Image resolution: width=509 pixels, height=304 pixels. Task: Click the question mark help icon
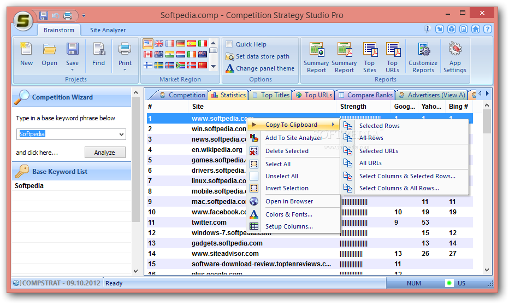(x=487, y=30)
